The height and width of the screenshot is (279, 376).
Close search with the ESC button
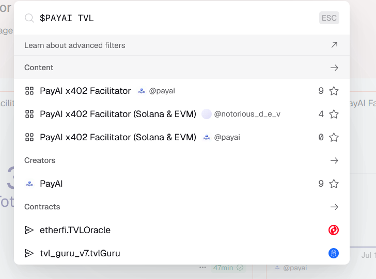click(x=329, y=18)
